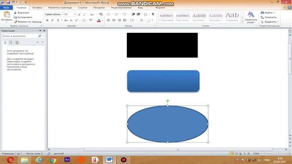Click the clear formatting icon
292x164 pixels.
(x=101, y=14)
